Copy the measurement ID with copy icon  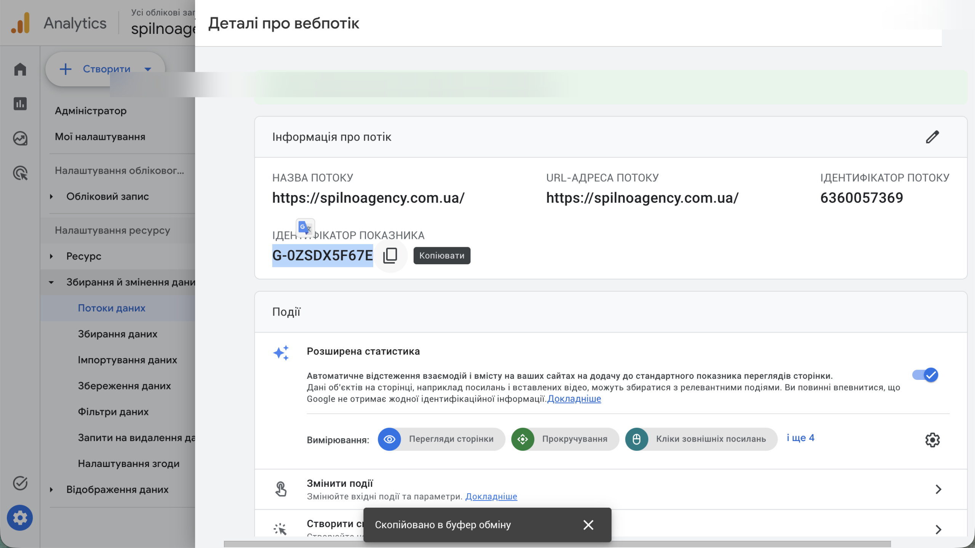click(x=390, y=256)
